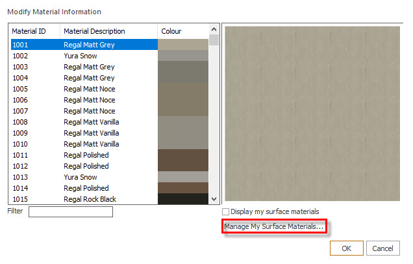Image resolution: width=413 pixels, height=264 pixels.
Task: Select material ID 1004
Action: tap(20, 78)
